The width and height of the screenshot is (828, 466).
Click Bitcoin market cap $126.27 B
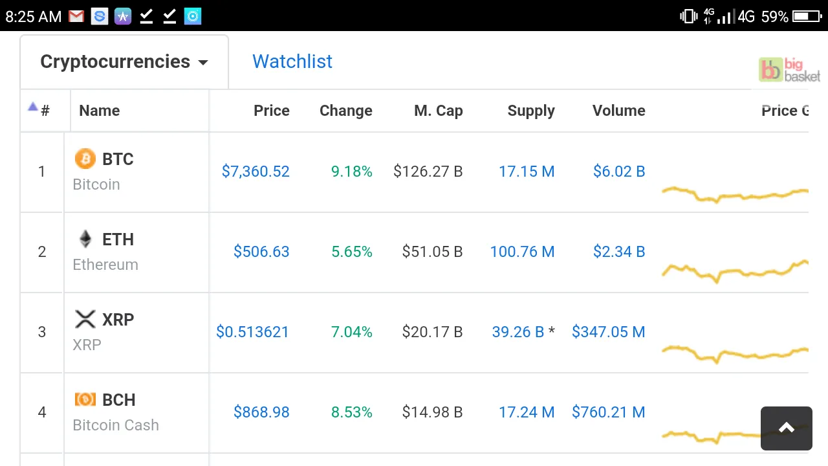[428, 172]
